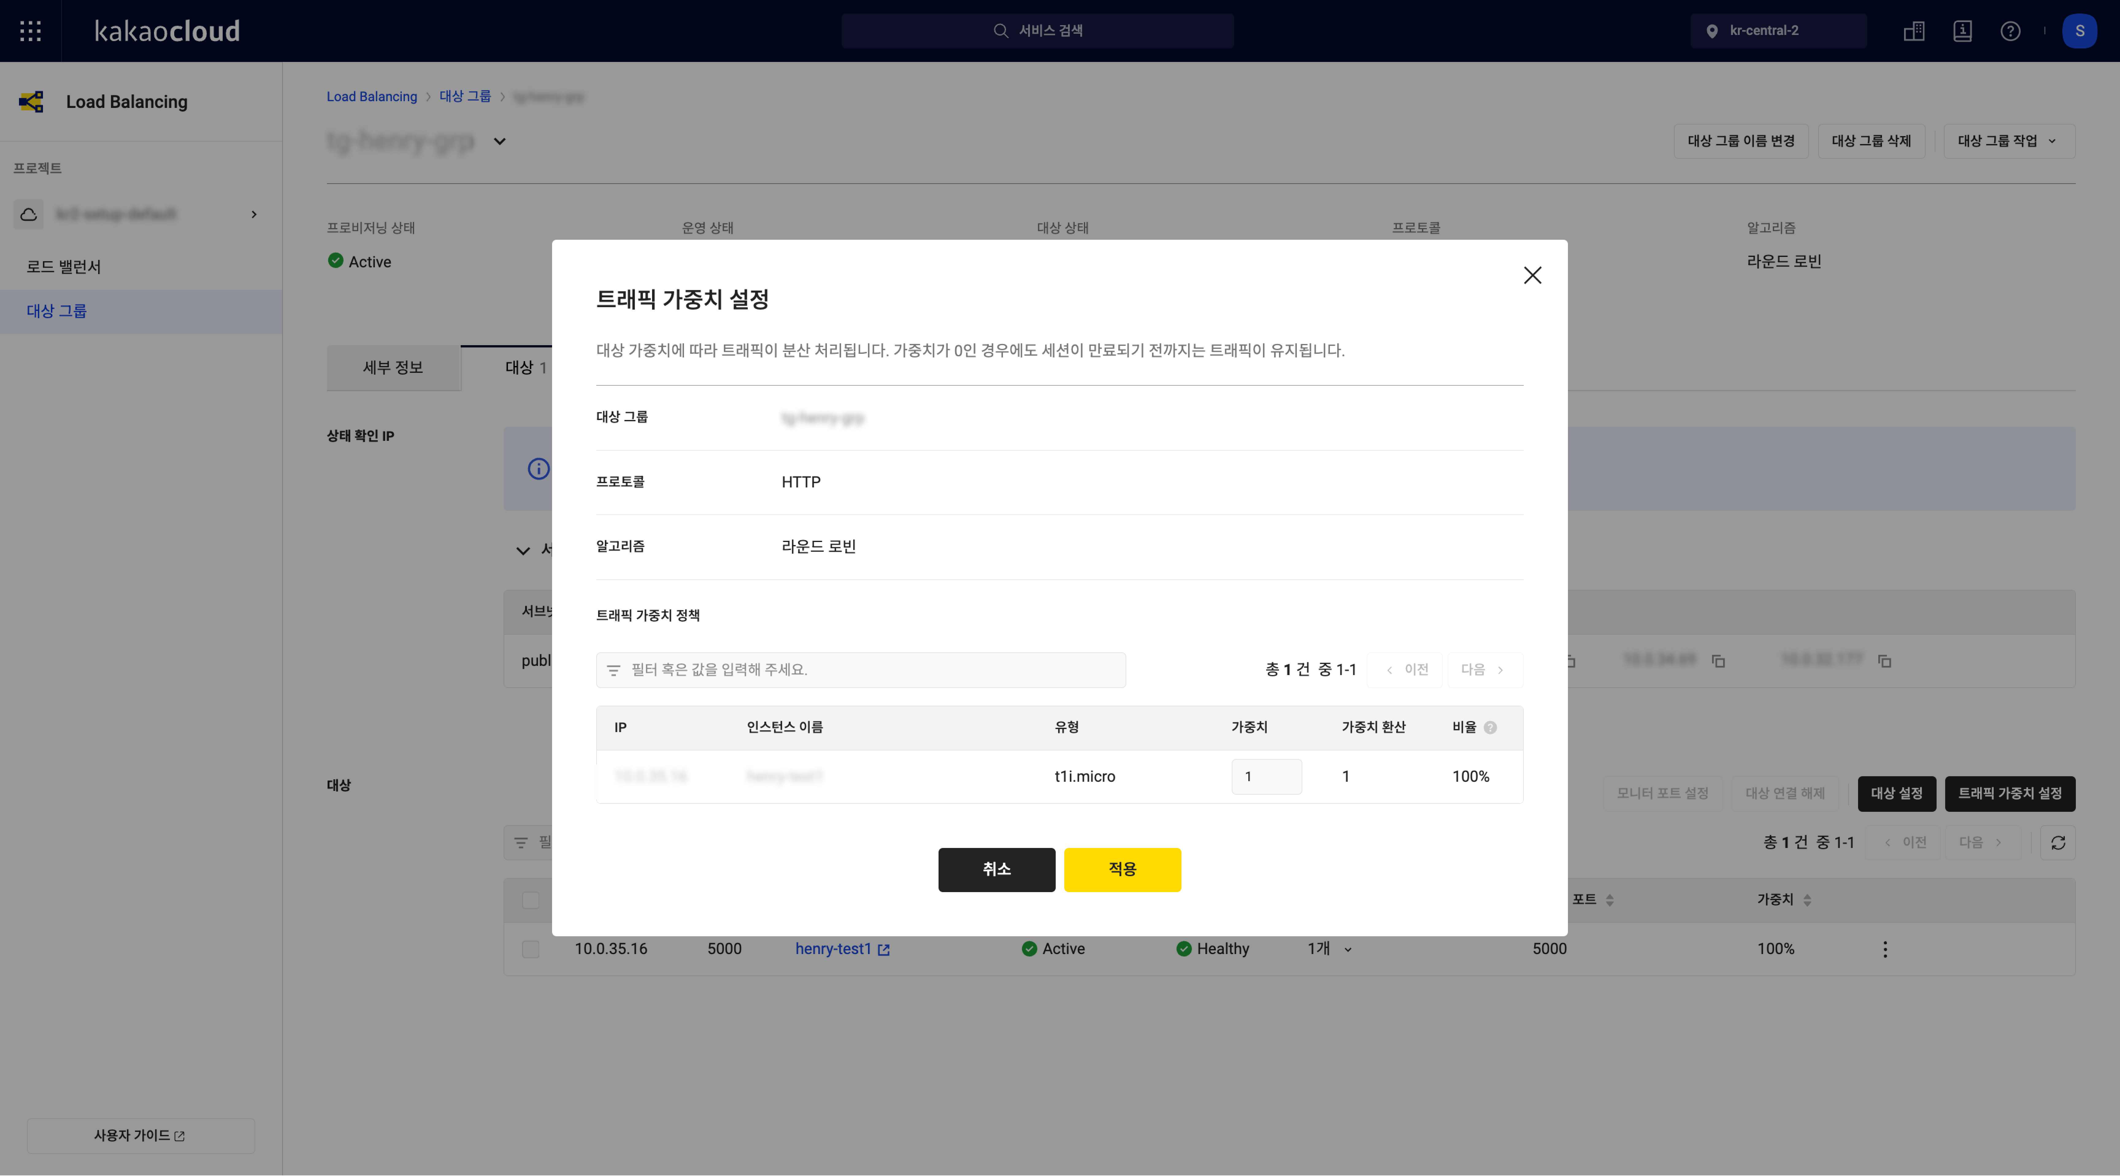Expand the target group name dropdown chevron
The image size is (2120, 1176).
(x=500, y=141)
